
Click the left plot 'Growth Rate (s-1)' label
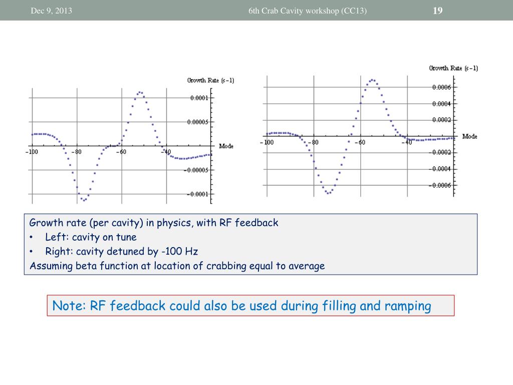(211, 80)
